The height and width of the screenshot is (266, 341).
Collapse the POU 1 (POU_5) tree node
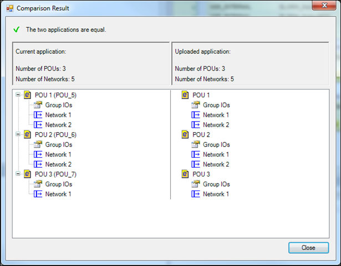18,95
